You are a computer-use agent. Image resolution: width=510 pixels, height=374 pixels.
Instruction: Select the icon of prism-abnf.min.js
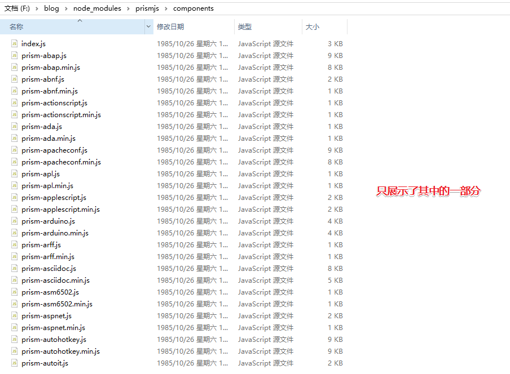(14, 91)
